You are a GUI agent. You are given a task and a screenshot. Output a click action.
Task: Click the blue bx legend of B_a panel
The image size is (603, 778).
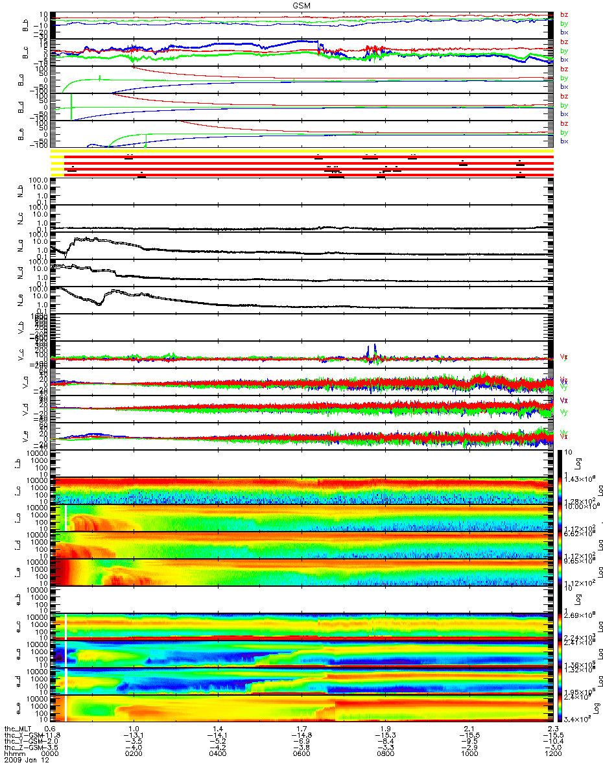point(564,86)
